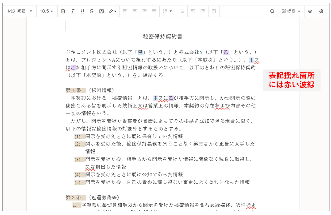
Task: Increase the paragraph indent
Action: coord(203,11)
